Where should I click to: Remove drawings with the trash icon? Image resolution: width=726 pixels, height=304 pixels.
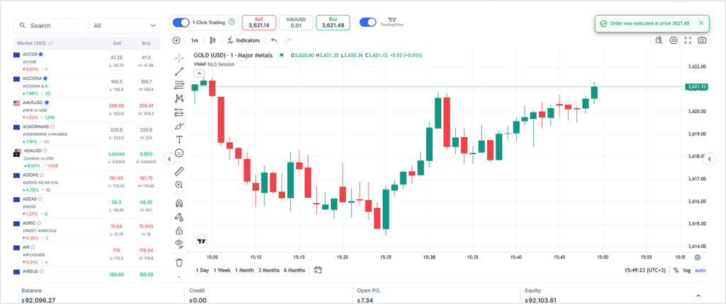[179, 262]
